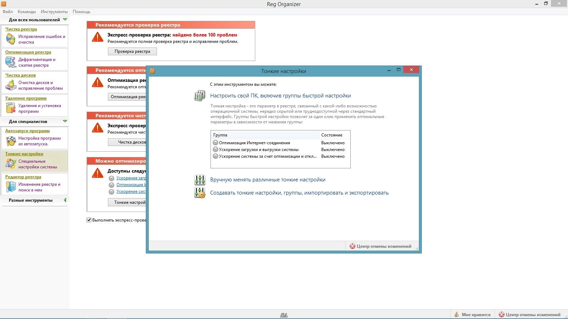Open 'Автозапуск программ' sidebar link
This screenshot has width=568, height=319.
pos(27,131)
